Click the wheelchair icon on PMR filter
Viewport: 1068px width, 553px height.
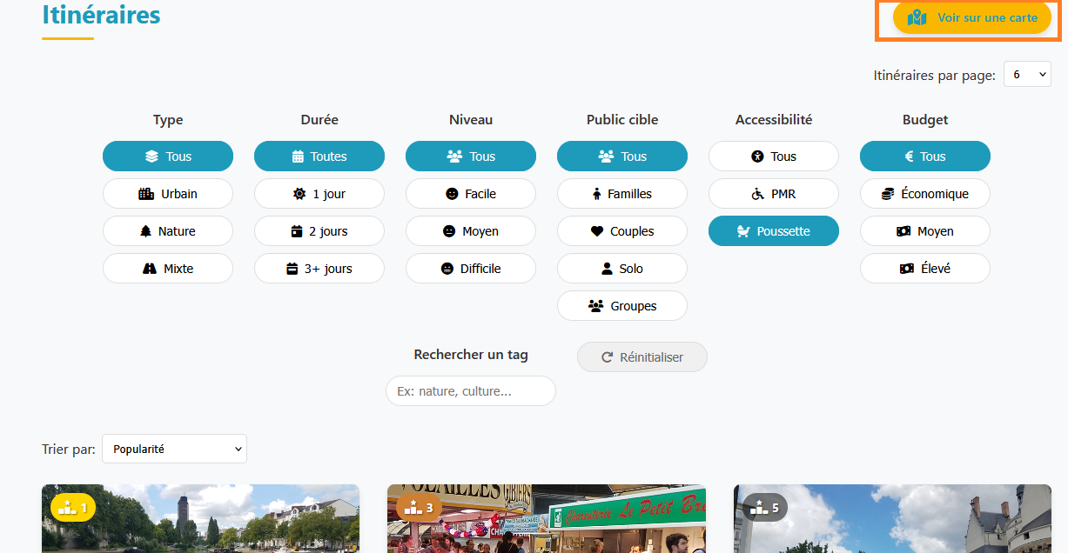757,194
